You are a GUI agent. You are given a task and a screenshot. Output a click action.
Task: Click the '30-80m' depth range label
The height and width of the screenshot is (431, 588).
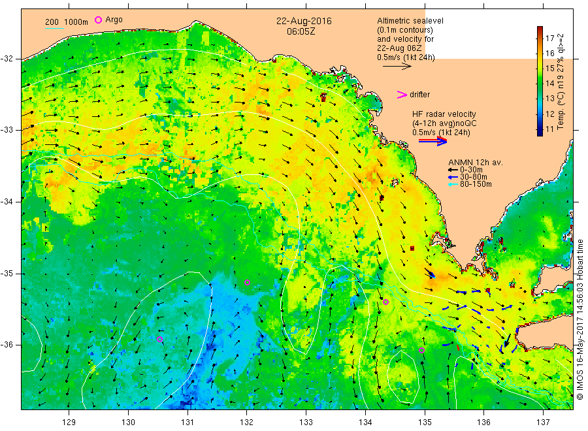[x=473, y=177]
